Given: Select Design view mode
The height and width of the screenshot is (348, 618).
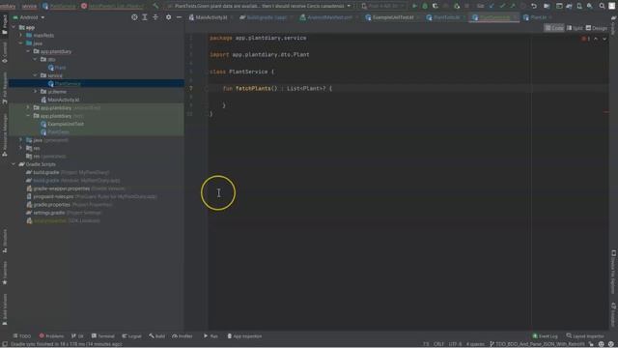Looking at the screenshot, I should click(x=597, y=28).
